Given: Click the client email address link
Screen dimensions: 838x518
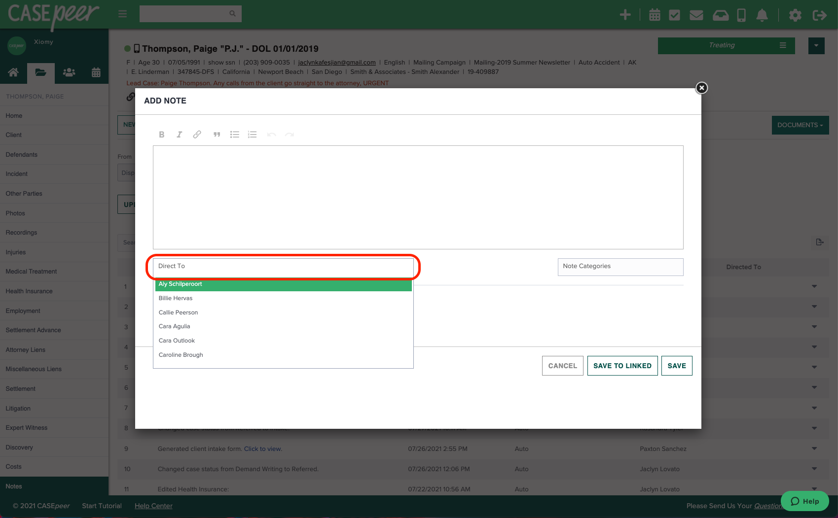Looking at the screenshot, I should coord(337,63).
